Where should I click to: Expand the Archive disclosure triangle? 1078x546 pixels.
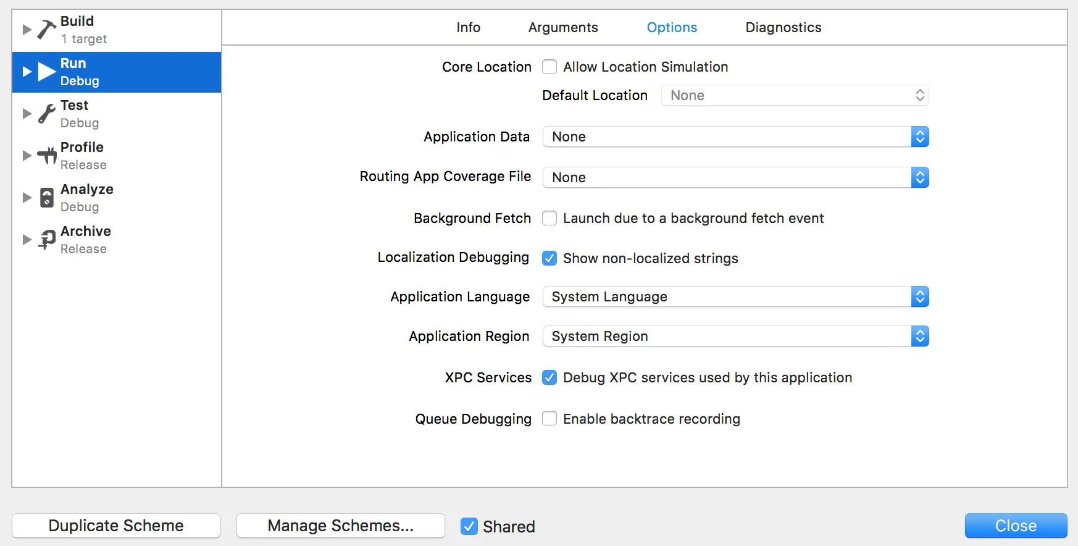(27, 240)
